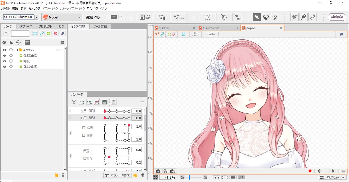349x182 pixels.
Task: Set canvas display to 1:1
Action: click(217, 178)
